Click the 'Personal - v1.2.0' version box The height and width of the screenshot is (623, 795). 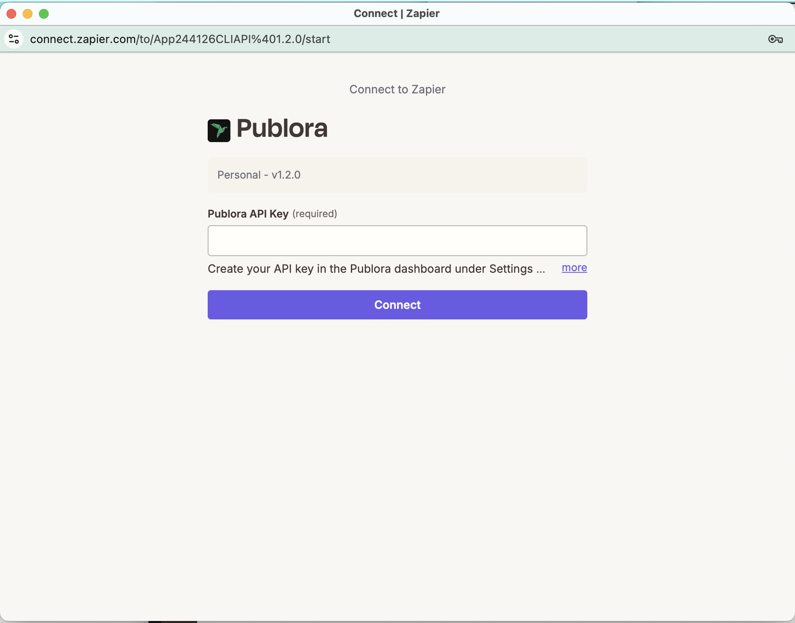pos(397,175)
